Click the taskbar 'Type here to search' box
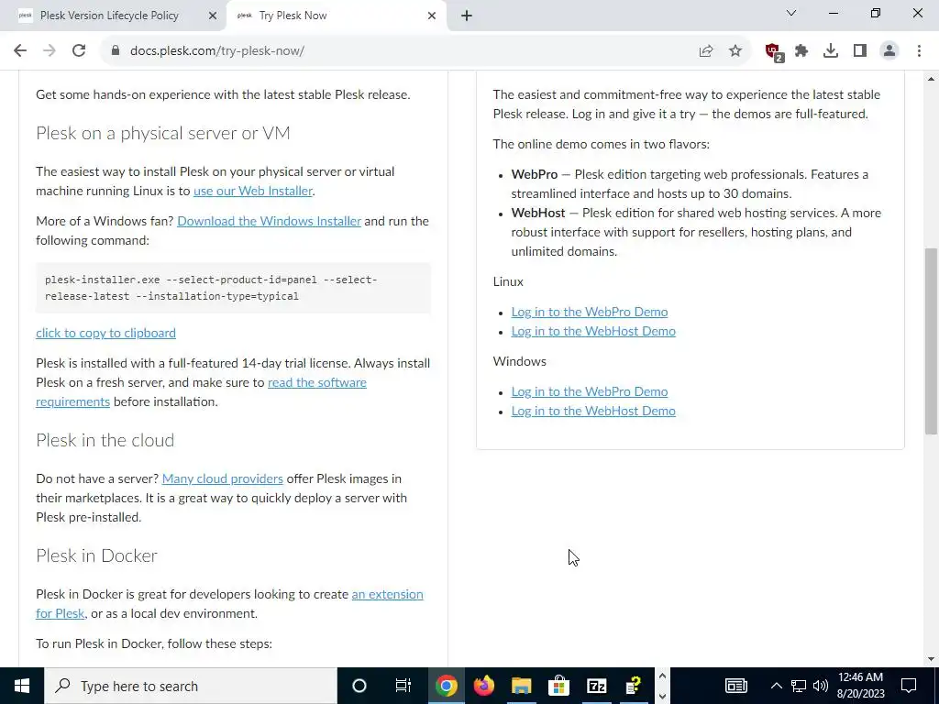939x704 pixels. [x=191, y=686]
